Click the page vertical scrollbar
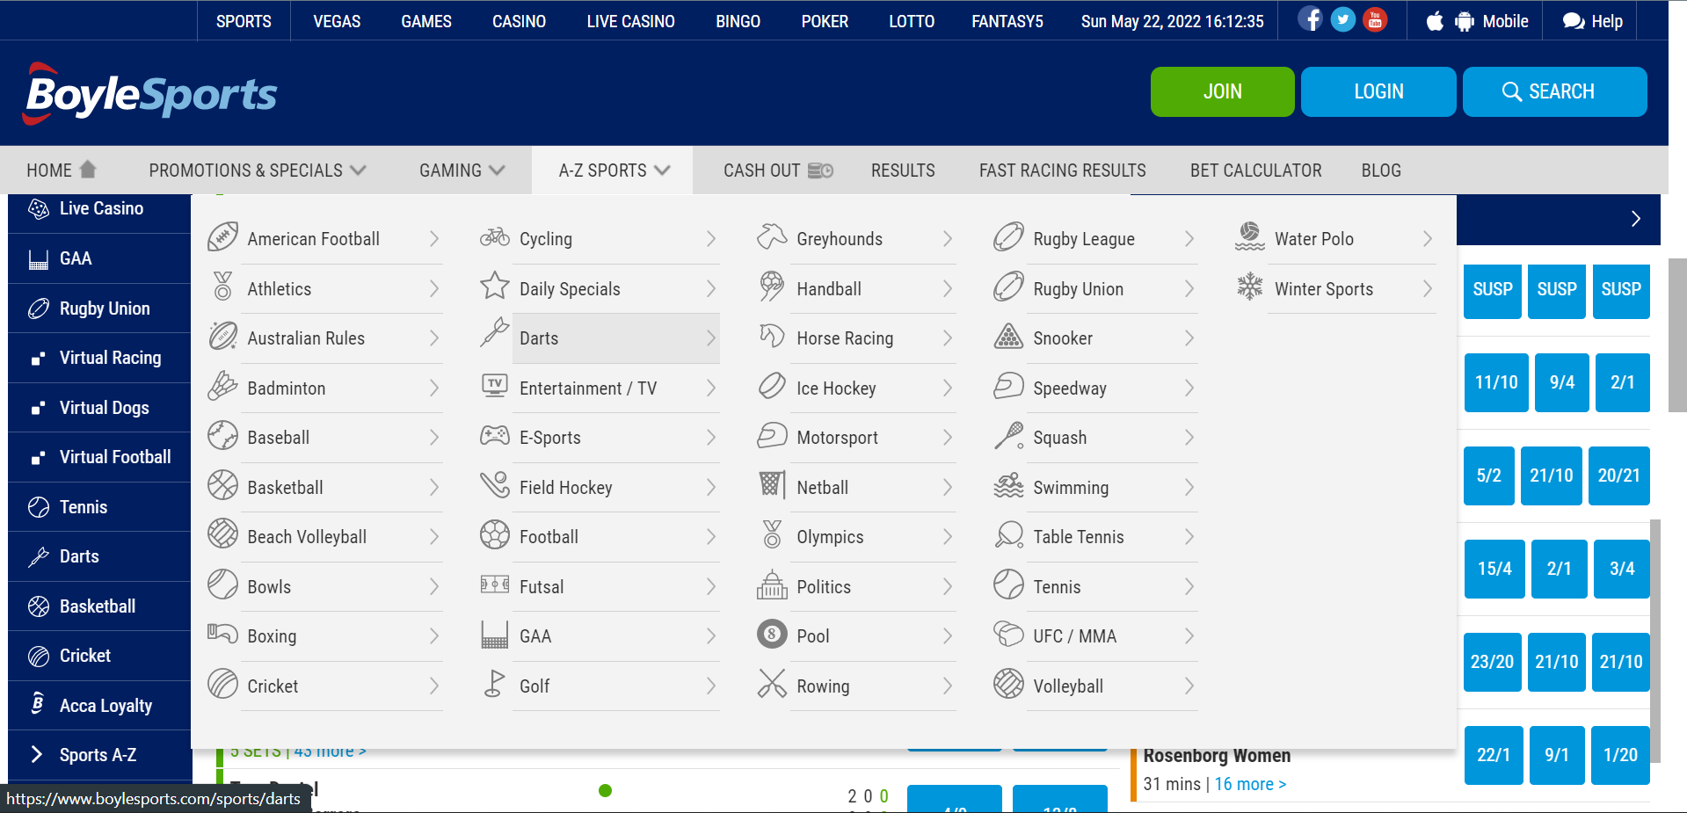The height and width of the screenshot is (813, 1687). pos(1676,334)
